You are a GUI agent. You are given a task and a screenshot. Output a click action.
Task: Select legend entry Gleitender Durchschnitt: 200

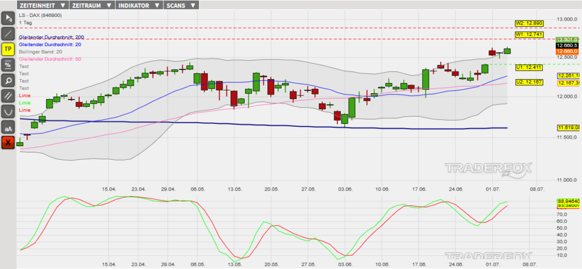(52, 37)
